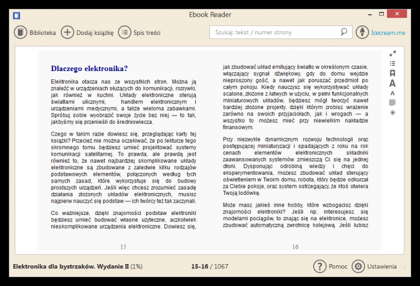
Task: Close the Ebook Reader window
Action: [397, 14]
